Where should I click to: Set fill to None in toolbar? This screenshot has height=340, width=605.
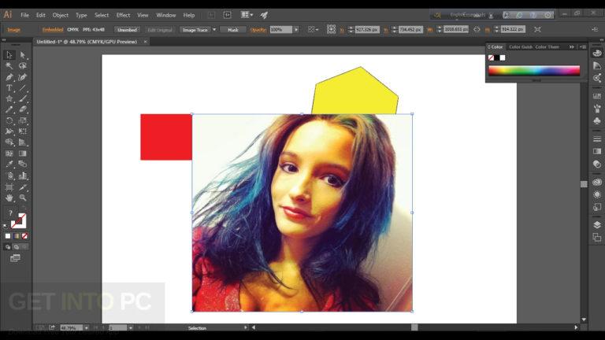tap(24, 236)
